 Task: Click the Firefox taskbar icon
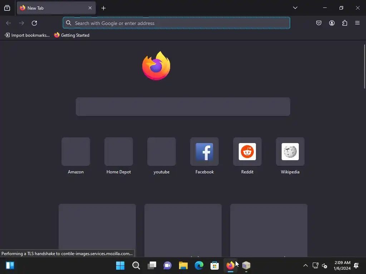[x=231, y=265]
